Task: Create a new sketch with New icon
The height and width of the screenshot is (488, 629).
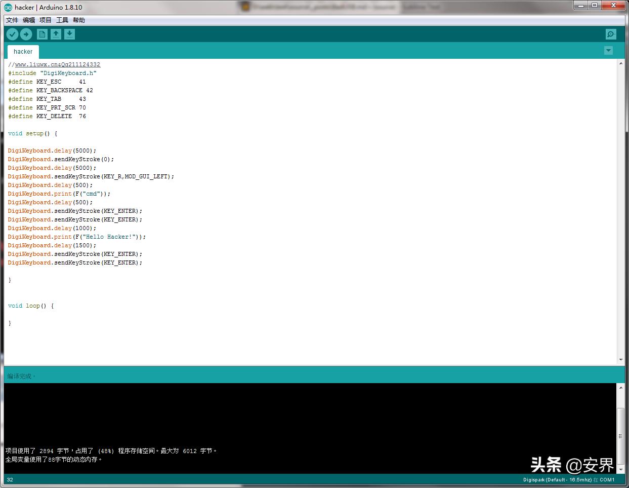Action: point(43,34)
